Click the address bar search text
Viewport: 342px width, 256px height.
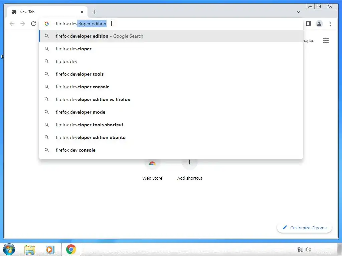[x=81, y=24]
